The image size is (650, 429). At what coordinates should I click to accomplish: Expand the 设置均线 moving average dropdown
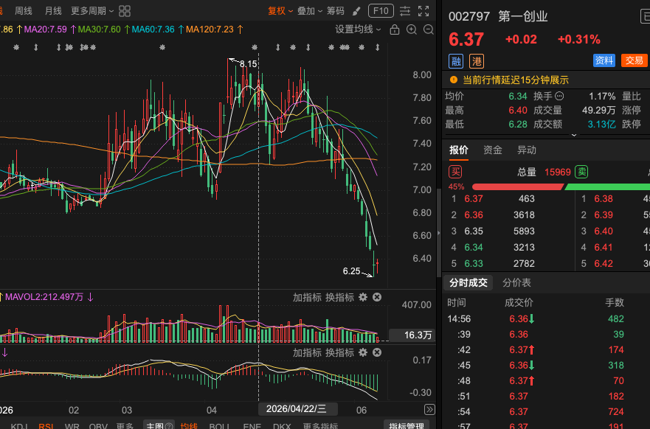(x=358, y=29)
